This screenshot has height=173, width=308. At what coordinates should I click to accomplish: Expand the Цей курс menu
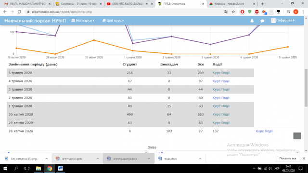pos(113,21)
